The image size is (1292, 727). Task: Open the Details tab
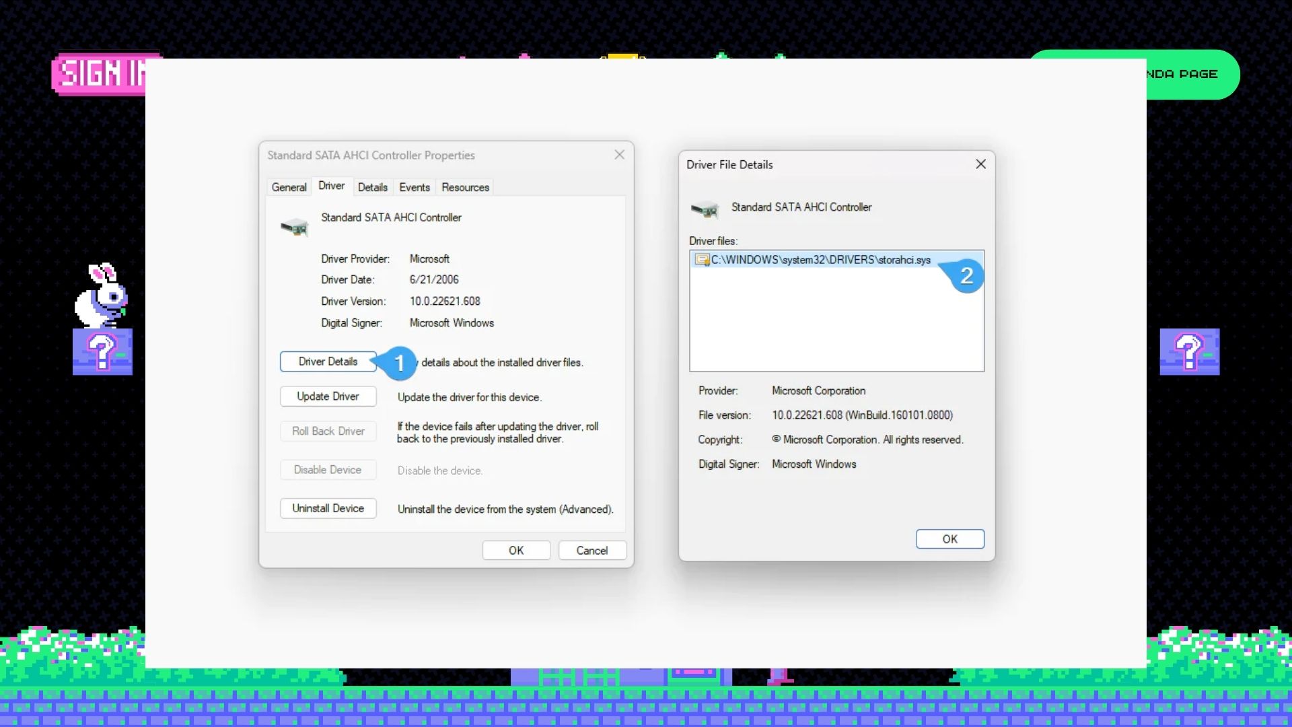coord(373,187)
